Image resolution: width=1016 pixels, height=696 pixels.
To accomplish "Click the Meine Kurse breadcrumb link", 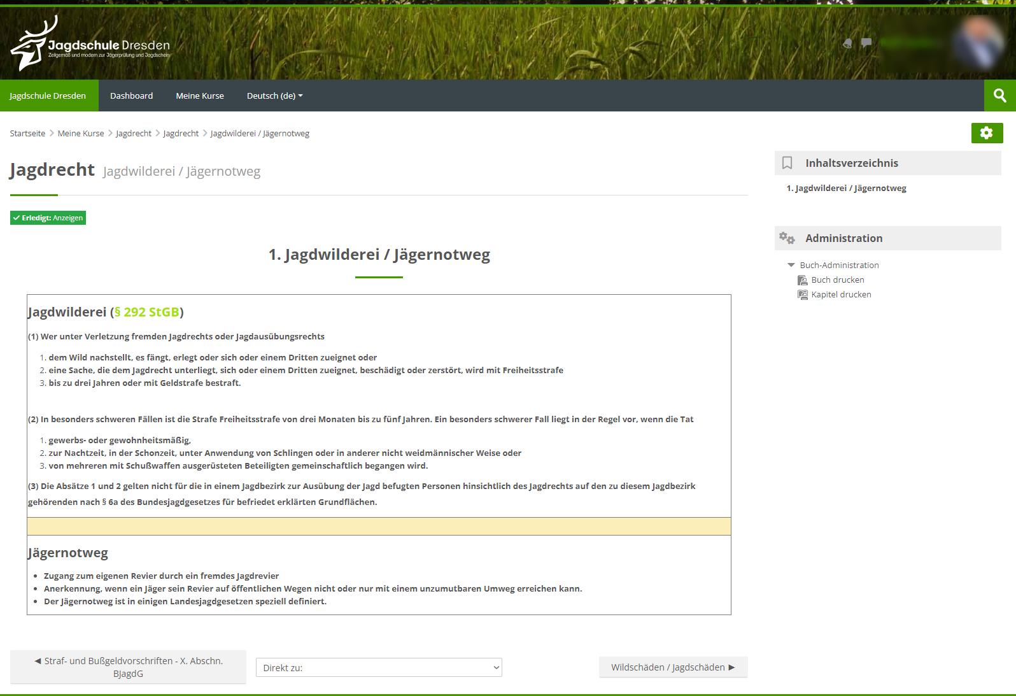I will point(81,133).
